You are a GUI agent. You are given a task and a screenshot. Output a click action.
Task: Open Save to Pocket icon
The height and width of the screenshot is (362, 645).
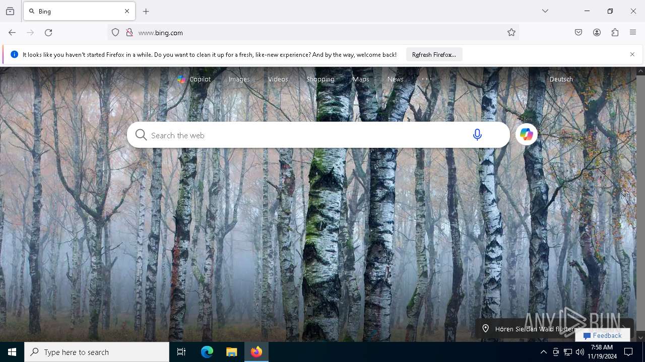pyautogui.click(x=578, y=33)
